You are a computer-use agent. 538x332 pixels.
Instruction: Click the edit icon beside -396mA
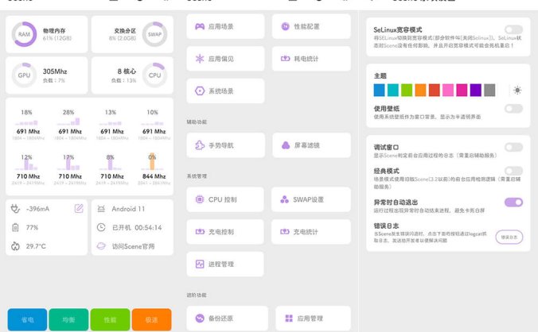pyautogui.click(x=79, y=208)
